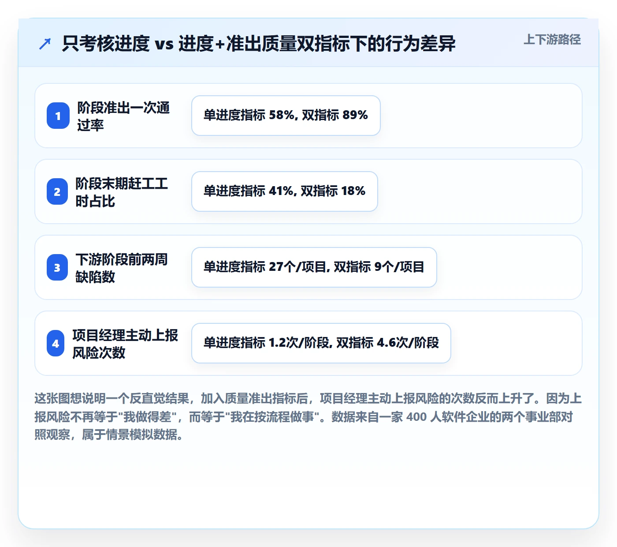Click value box 单进度指标 41%, 双指标 18%
This screenshot has height=547, width=617.
click(x=285, y=191)
